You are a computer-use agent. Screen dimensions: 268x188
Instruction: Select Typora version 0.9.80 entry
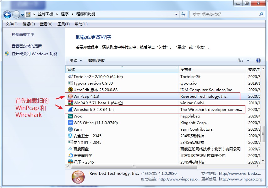[93, 83]
